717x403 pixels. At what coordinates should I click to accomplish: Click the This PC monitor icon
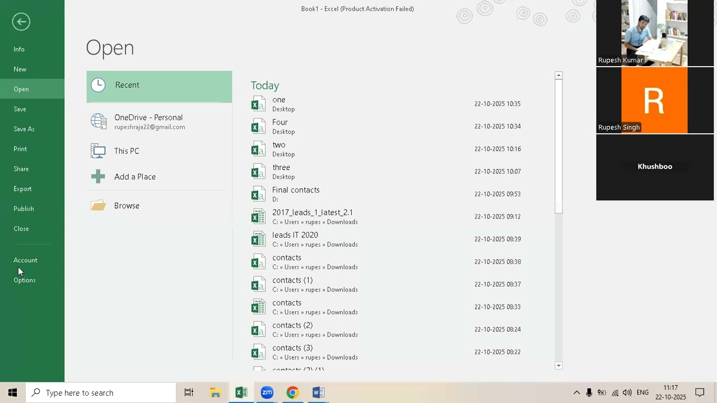point(98,151)
